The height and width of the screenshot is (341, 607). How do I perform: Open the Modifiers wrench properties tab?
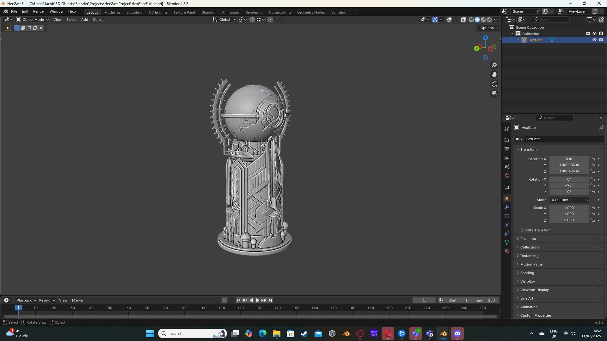point(507,207)
